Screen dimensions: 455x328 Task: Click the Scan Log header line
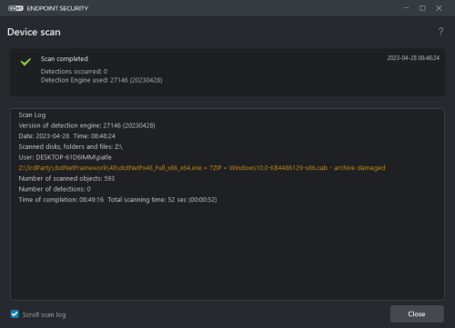(x=32, y=115)
